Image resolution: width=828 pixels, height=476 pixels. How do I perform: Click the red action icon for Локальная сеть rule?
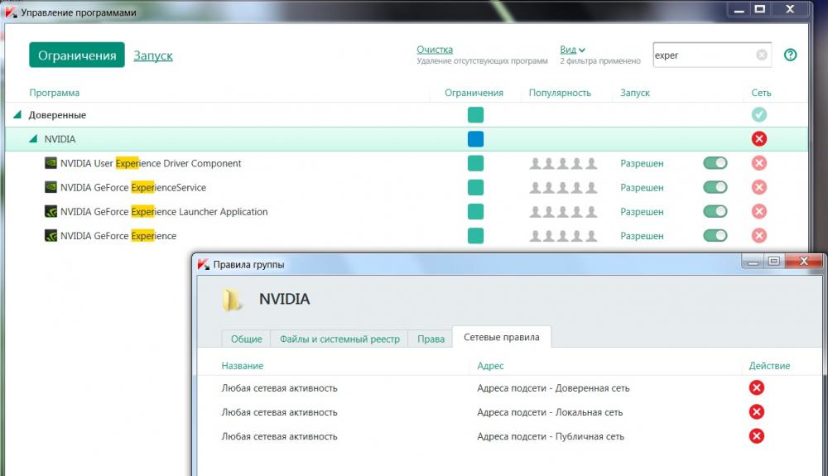[756, 412]
